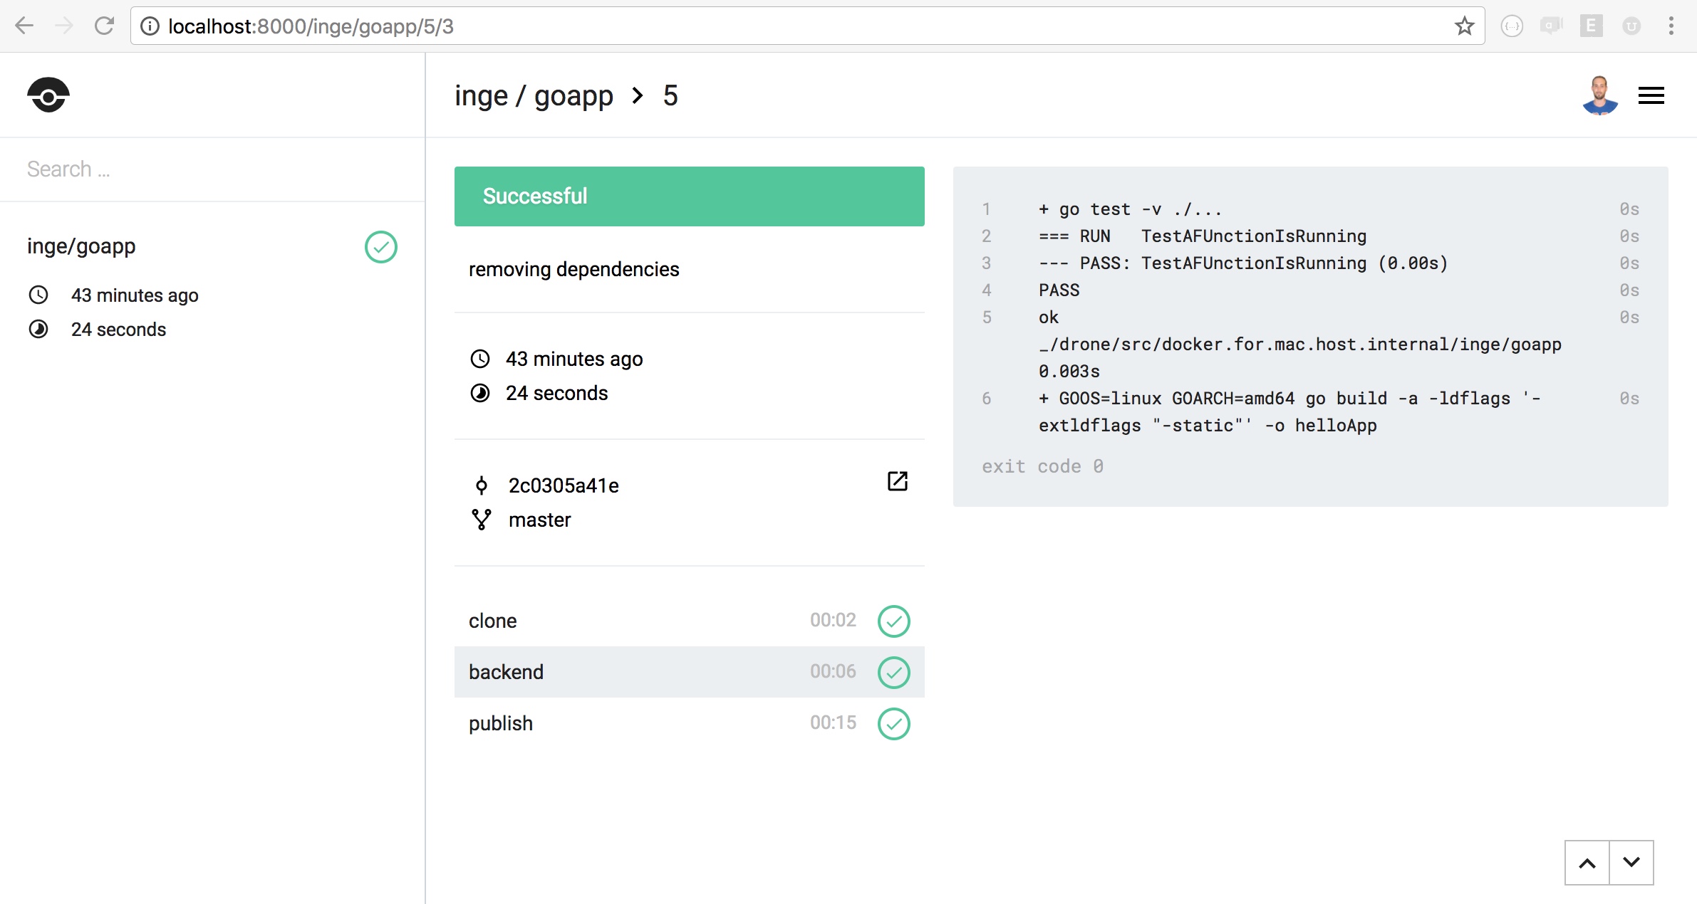
Task: Click the browser address bar
Action: tap(784, 26)
